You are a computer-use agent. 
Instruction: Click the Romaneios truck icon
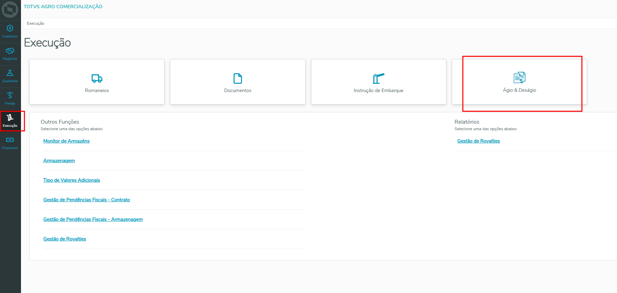[97, 79]
